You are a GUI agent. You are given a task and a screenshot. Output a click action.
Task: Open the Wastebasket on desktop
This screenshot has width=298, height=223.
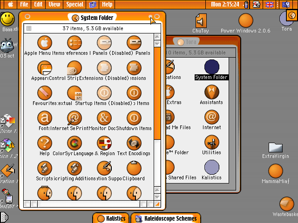pyautogui.click(x=287, y=204)
